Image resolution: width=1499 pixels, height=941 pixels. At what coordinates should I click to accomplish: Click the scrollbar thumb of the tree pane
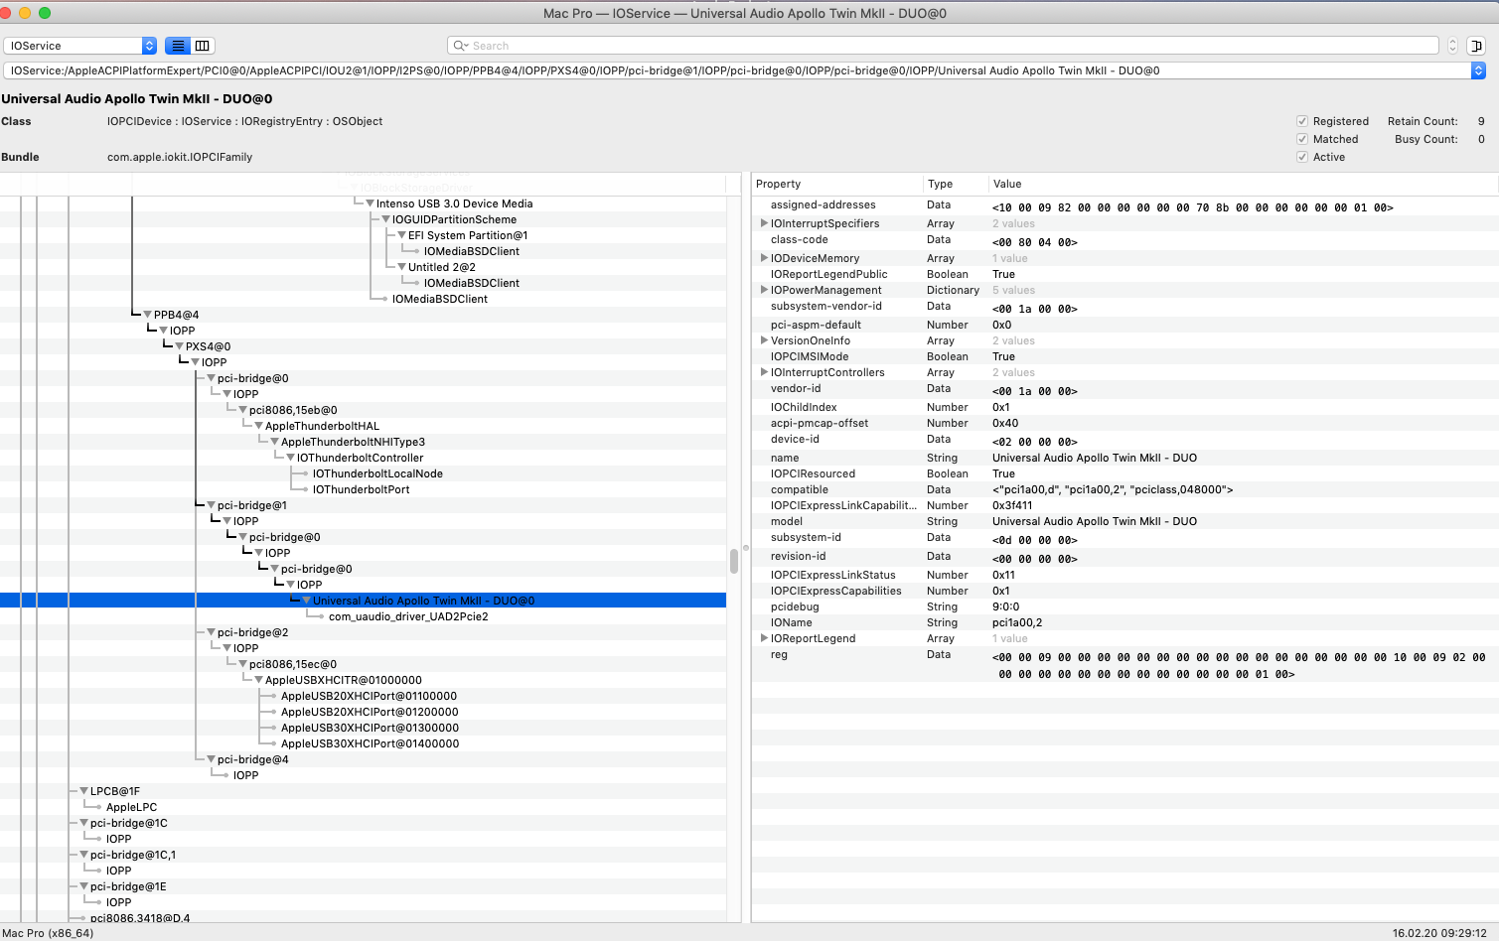click(734, 562)
